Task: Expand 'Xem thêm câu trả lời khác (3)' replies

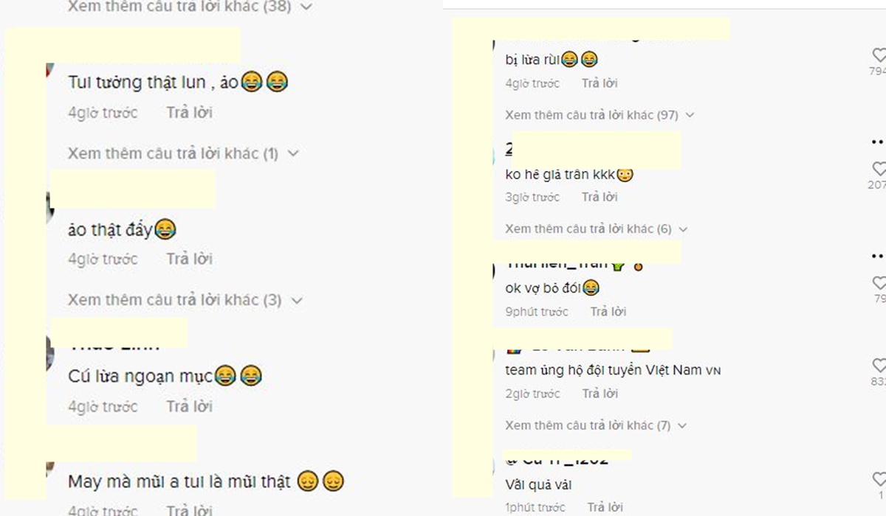Action: pyautogui.click(x=185, y=300)
